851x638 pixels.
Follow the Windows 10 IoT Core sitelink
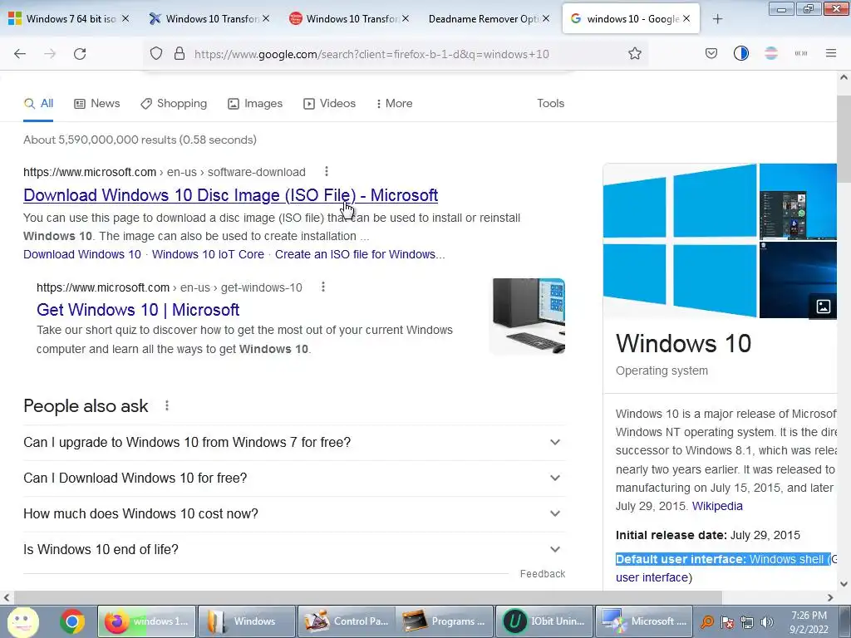[x=208, y=254]
